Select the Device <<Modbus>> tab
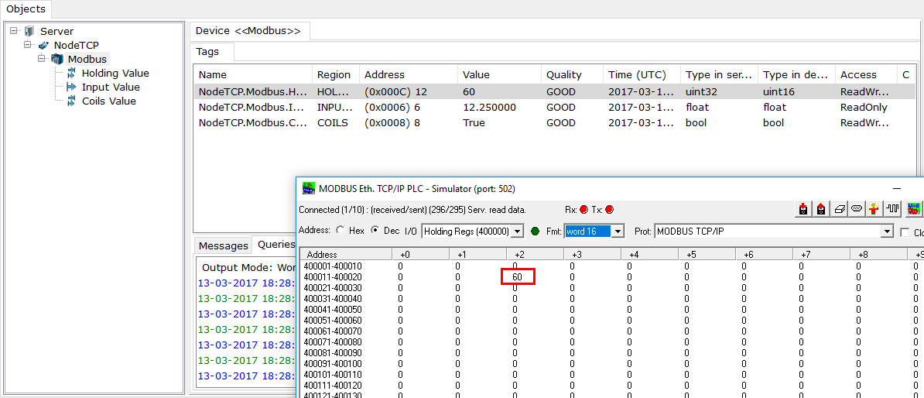The image size is (924, 398). click(x=248, y=31)
